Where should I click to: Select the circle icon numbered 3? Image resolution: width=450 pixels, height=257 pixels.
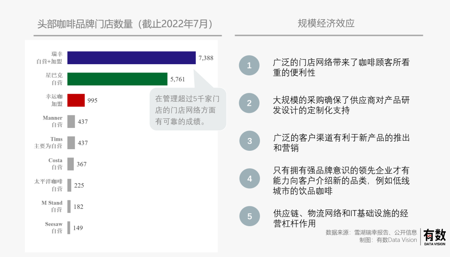(249, 141)
